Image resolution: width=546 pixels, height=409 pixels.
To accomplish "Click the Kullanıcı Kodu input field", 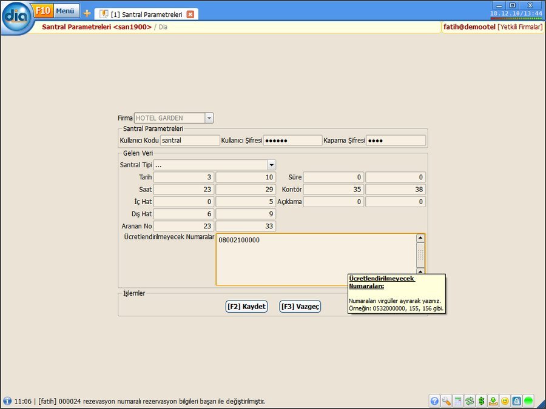I will click(190, 141).
